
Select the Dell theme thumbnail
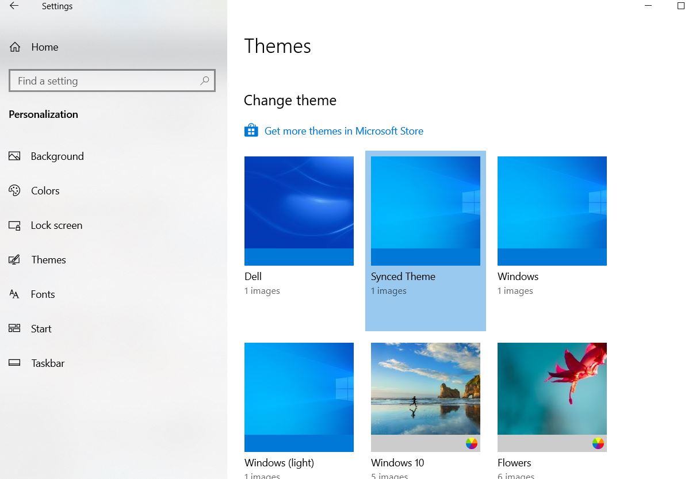[x=299, y=210]
